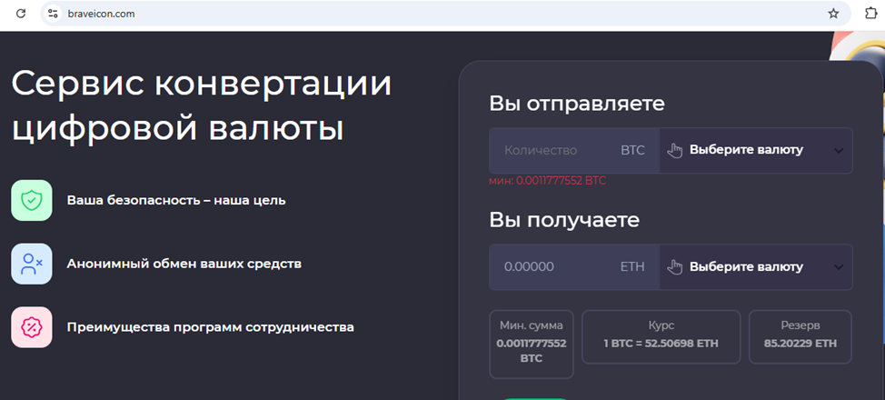Click 'Преимущества программ сотрудничества' text

click(211, 327)
